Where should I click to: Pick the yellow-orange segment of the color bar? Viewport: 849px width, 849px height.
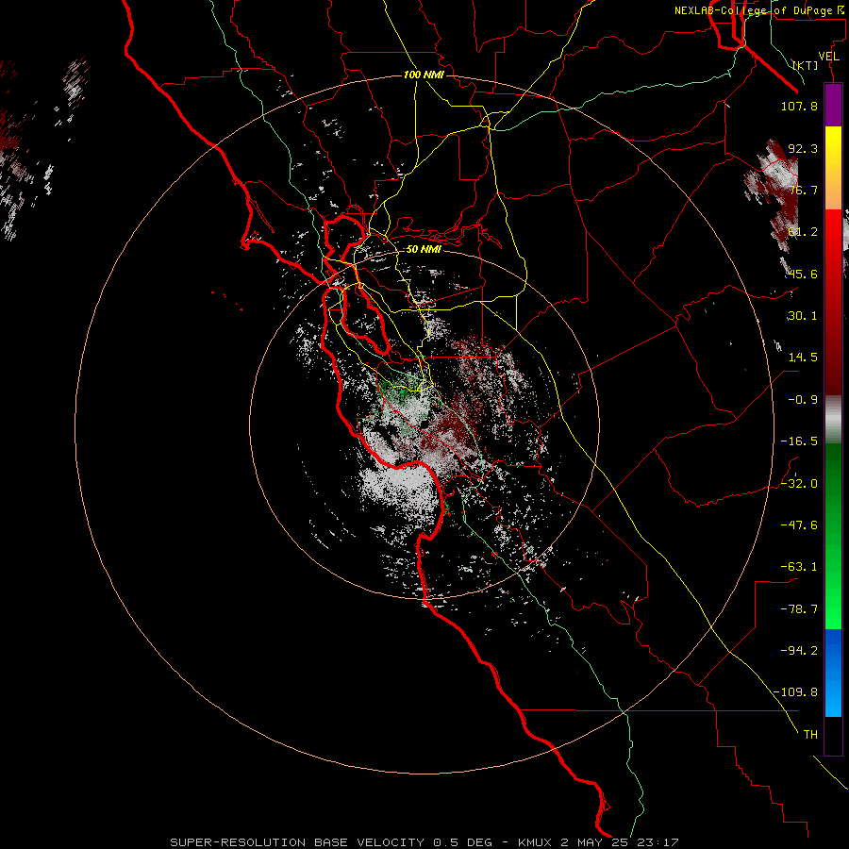833,168
